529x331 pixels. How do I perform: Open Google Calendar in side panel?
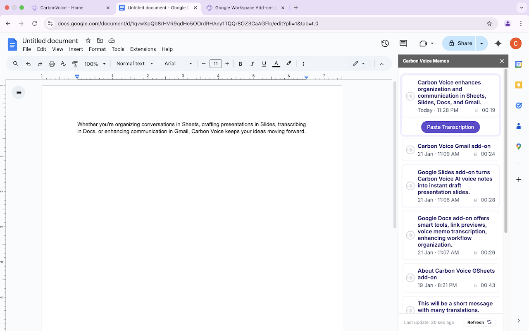[x=519, y=64]
